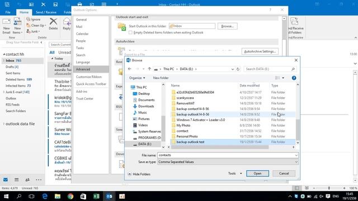Expand outlook data file in folder pane
Image resolution: width=358 pixels, height=201 pixels.
4,124
